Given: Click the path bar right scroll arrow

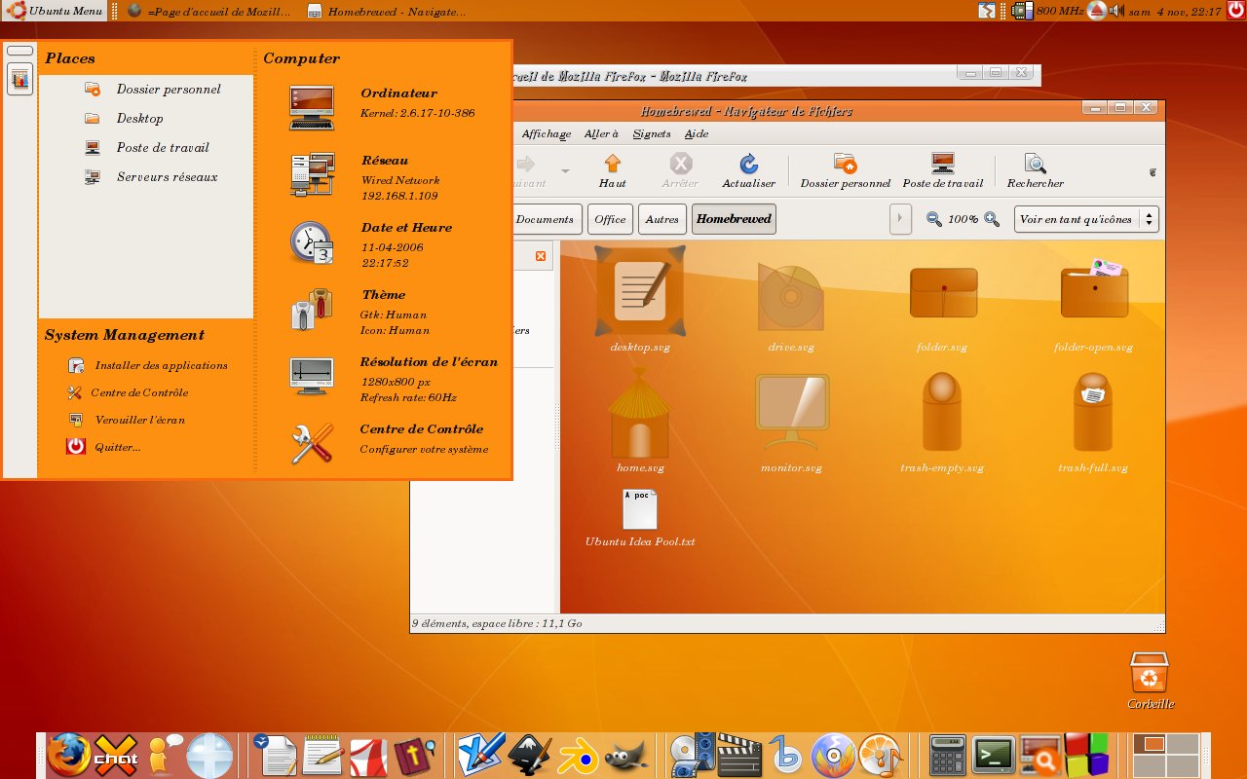Looking at the screenshot, I should 900,219.
